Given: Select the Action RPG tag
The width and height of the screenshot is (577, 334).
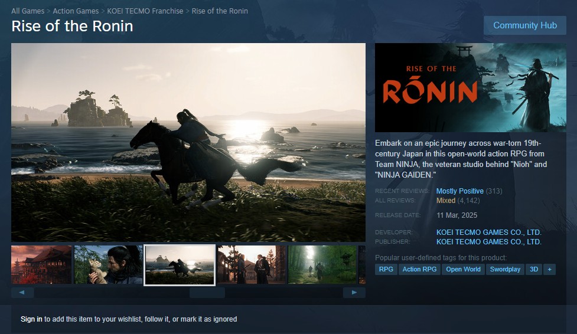Looking at the screenshot, I should tap(419, 269).
